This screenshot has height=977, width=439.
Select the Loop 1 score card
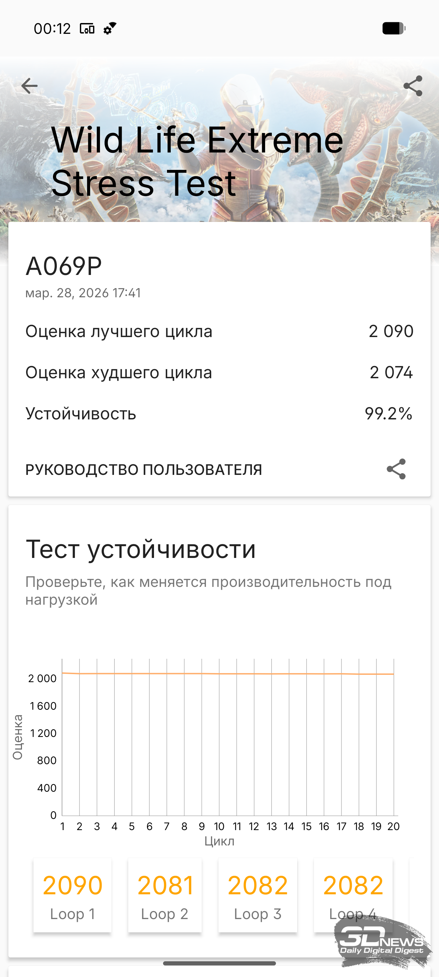(72, 895)
